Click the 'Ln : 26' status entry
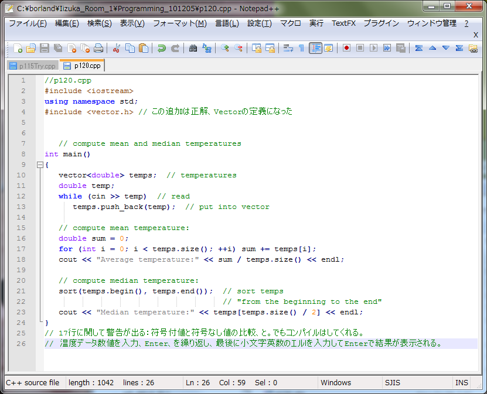Image resolution: width=487 pixels, height=394 pixels. [197, 383]
